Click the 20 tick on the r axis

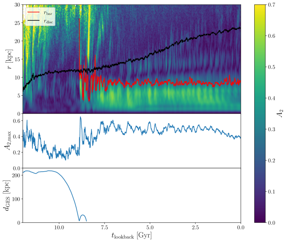(x=17, y=41)
